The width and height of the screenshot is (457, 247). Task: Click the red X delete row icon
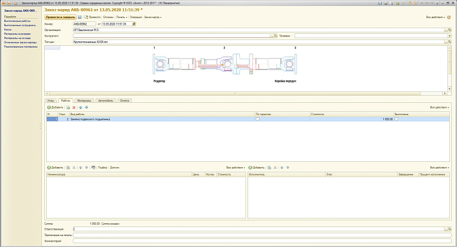coord(74,108)
